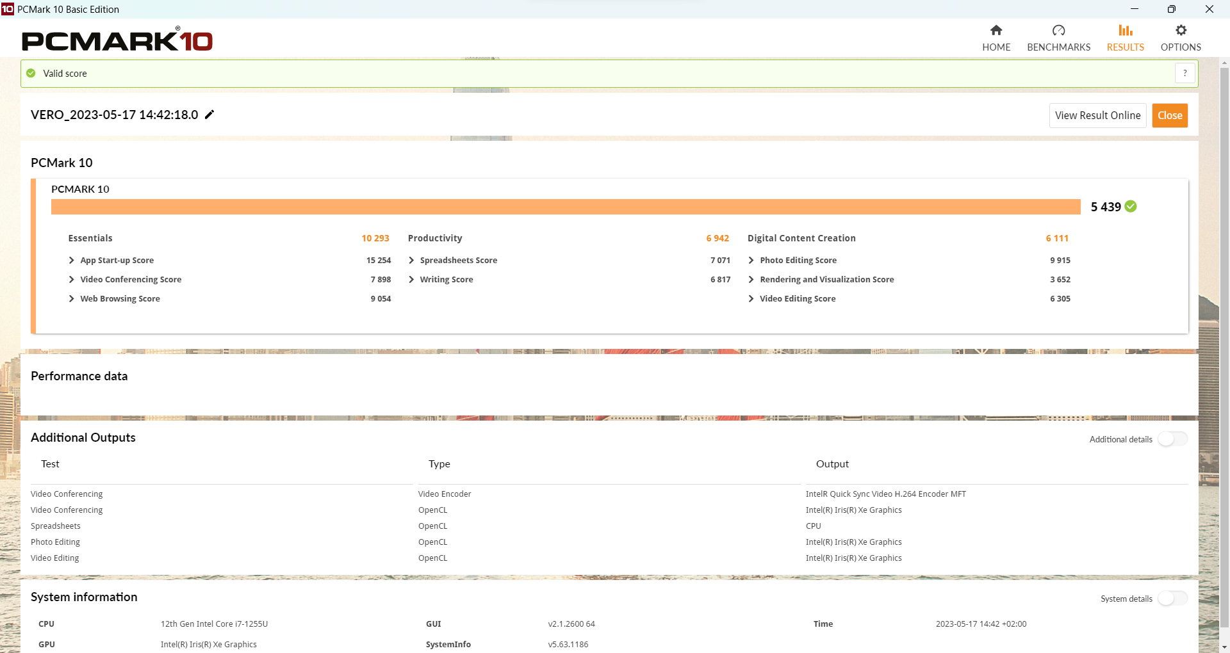Click the pencil icon to rename result
Viewport: 1230px width, 653px height.
[x=209, y=115]
